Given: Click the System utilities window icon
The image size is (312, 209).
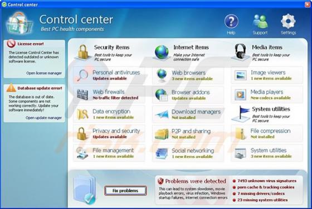Looking at the screenshot, I should 240,153.
